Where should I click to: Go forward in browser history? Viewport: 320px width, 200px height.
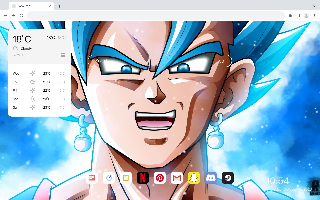coord(13,16)
